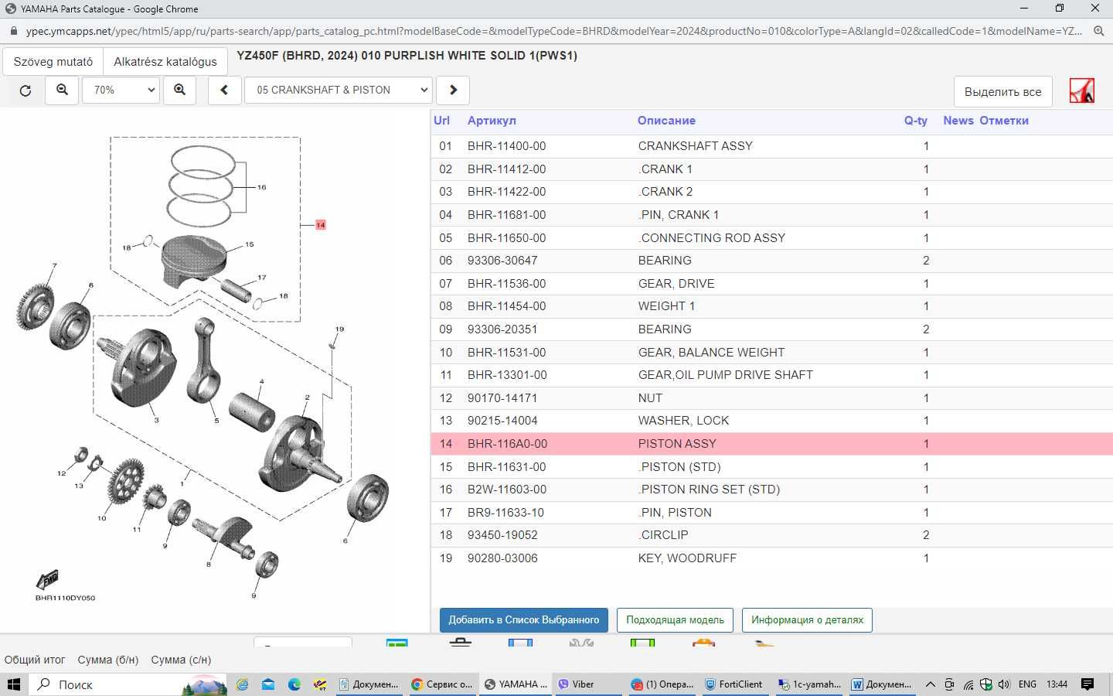Click the volume speaker tray icon
This screenshot has height=696, width=1113.
(x=1004, y=684)
